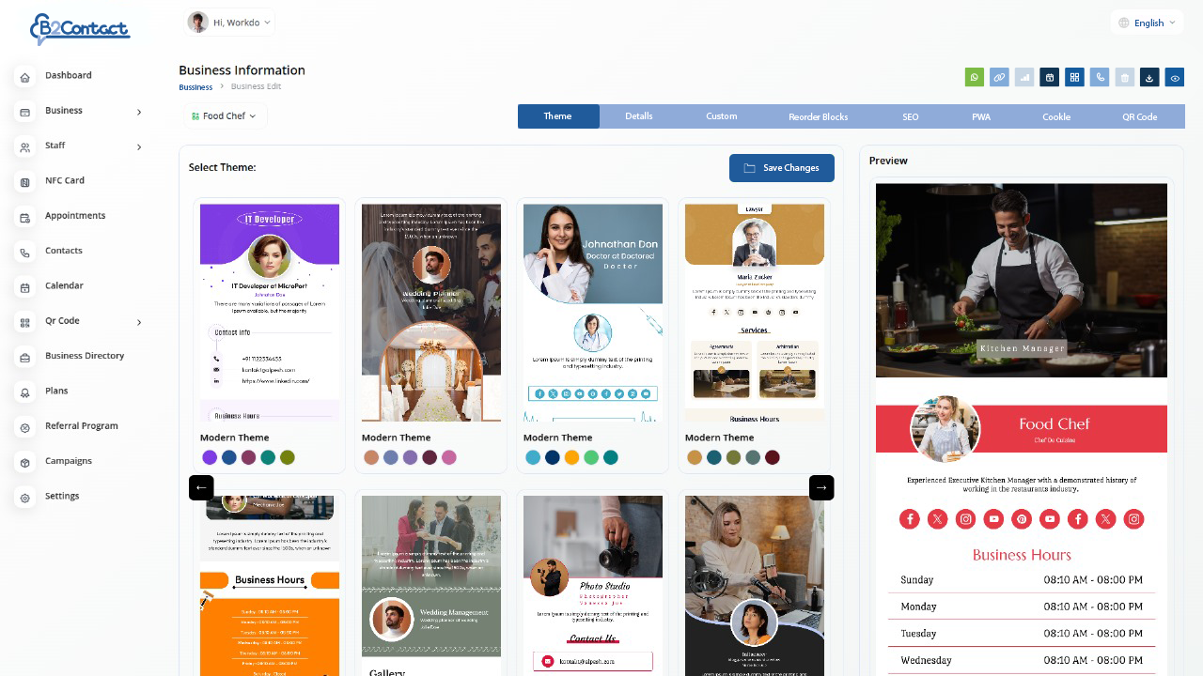Click the Sunday row in Business Hours
Screen dimensions: 1203x676
[1022, 580]
